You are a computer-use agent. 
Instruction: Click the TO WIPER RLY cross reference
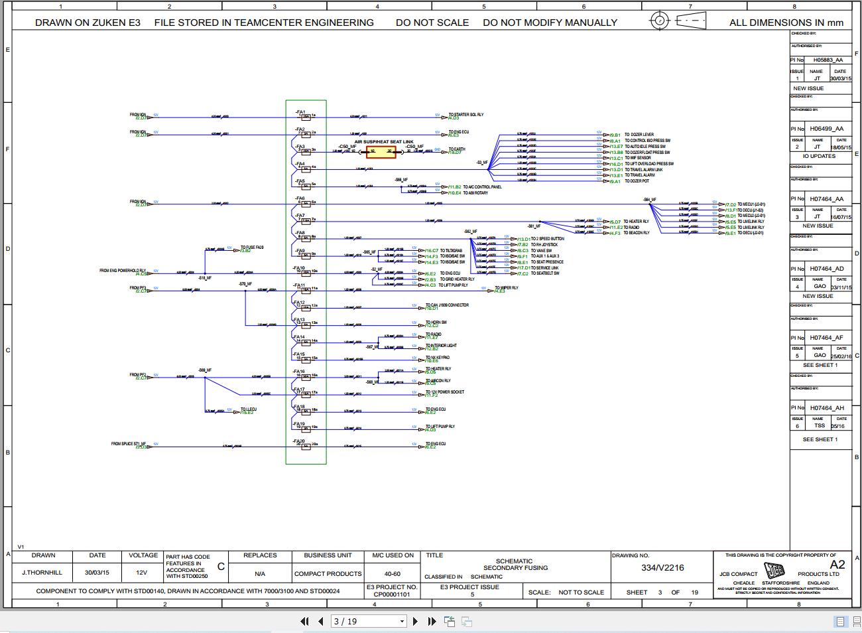pos(507,288)
